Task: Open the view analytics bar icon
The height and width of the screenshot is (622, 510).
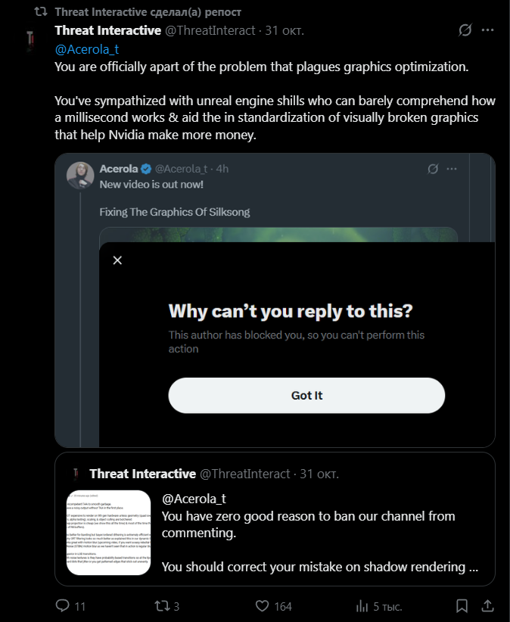Action: click(362, 606)
